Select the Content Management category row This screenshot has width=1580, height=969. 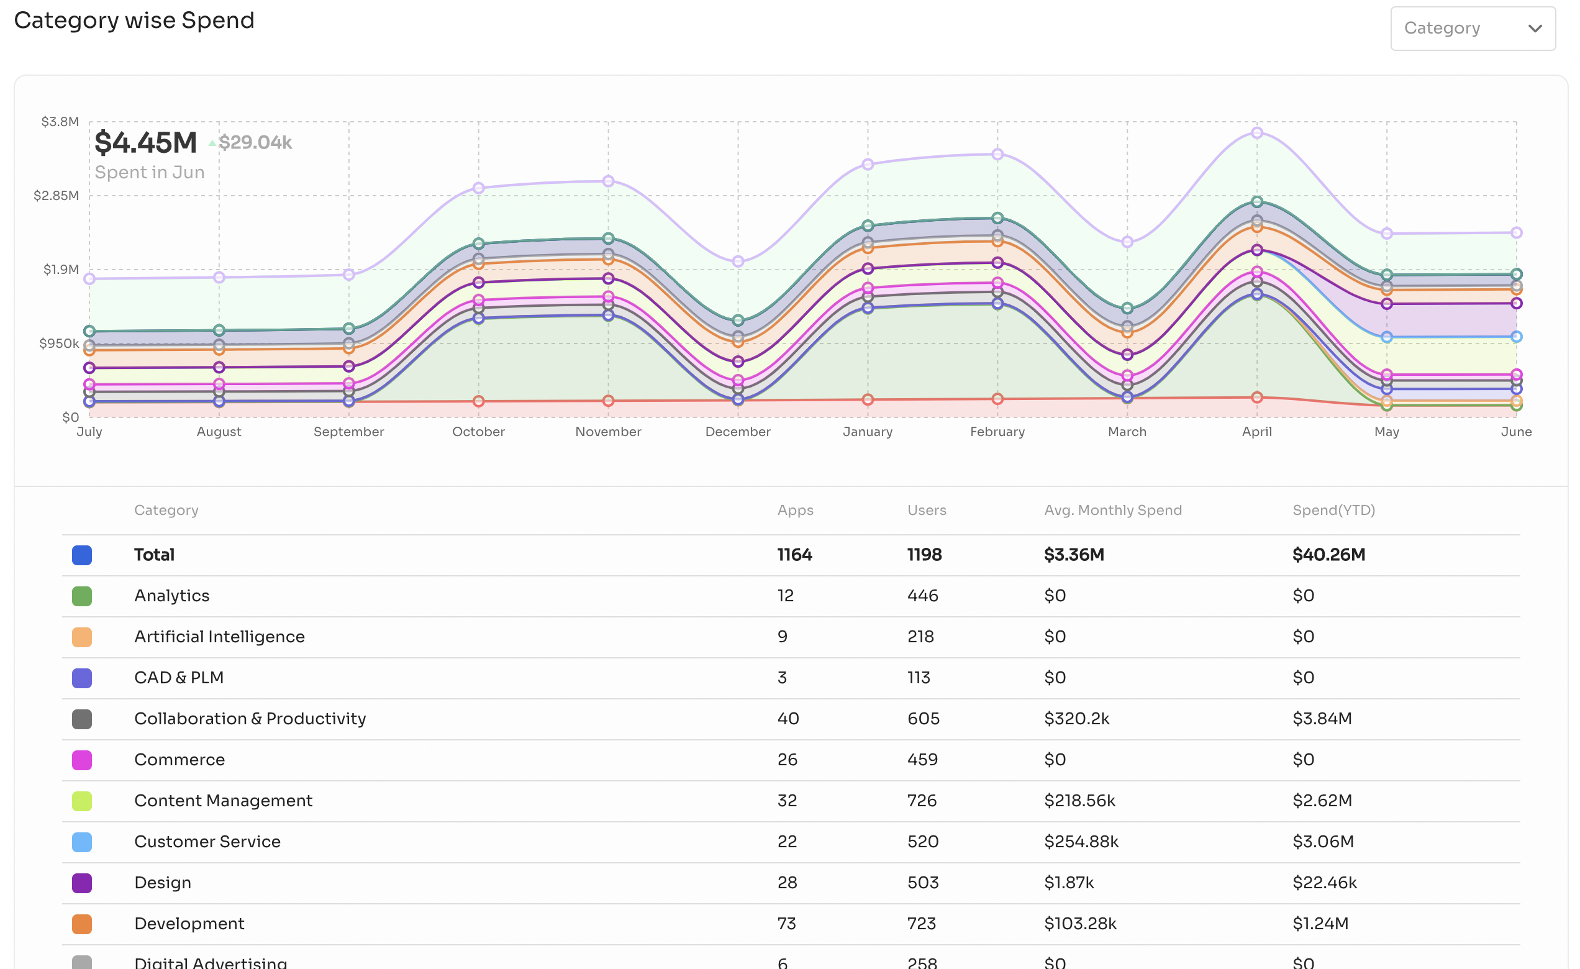791,802
